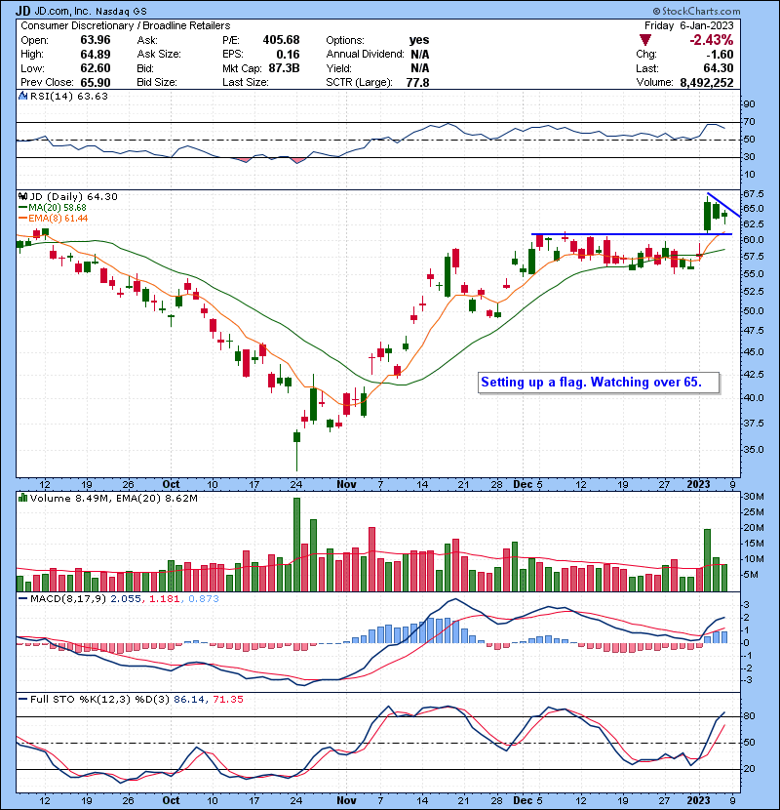Click the orange legend dash before EMA(8)
The height and width of the screenshot is (810, 780).
point(22,218)
